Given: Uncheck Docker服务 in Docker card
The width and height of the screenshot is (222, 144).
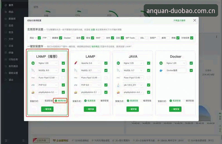Looking at the screenshot, I should [x=191, y=70].
